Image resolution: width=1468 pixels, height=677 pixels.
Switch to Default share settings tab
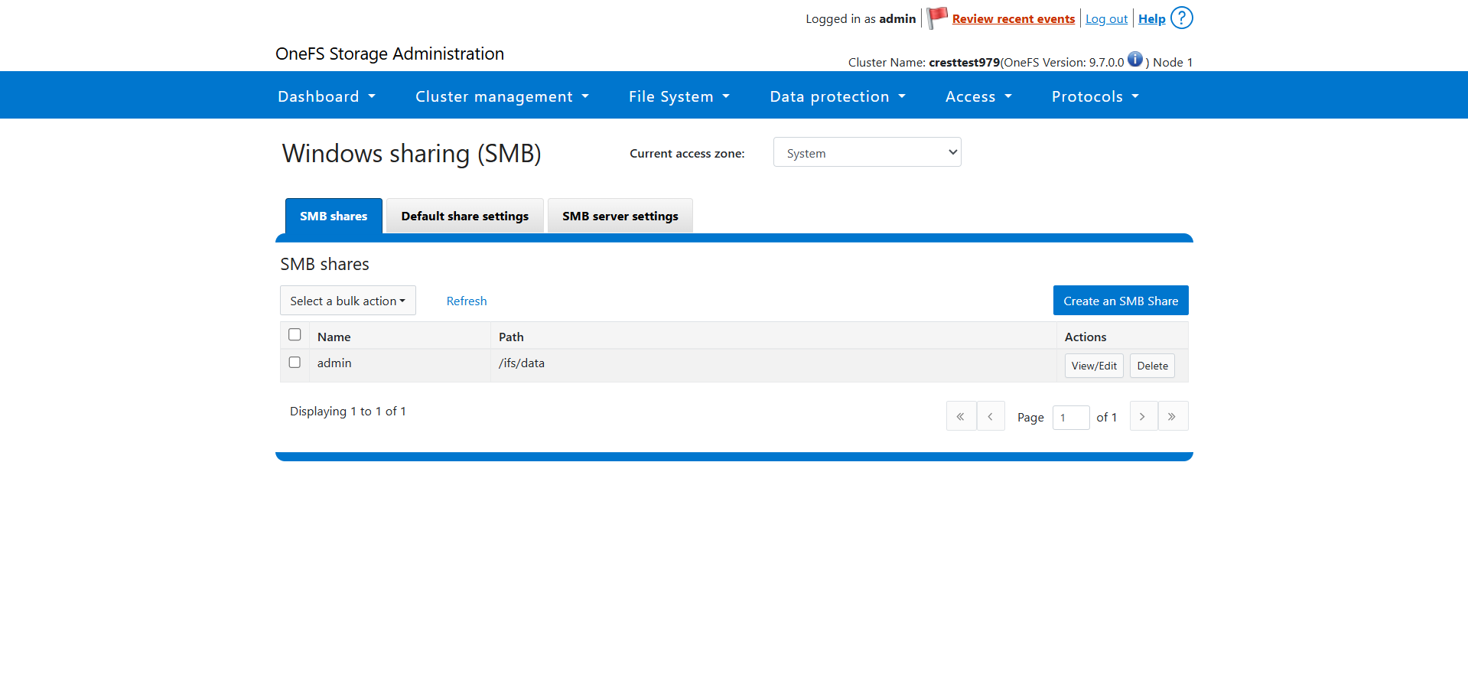(465, 216)
